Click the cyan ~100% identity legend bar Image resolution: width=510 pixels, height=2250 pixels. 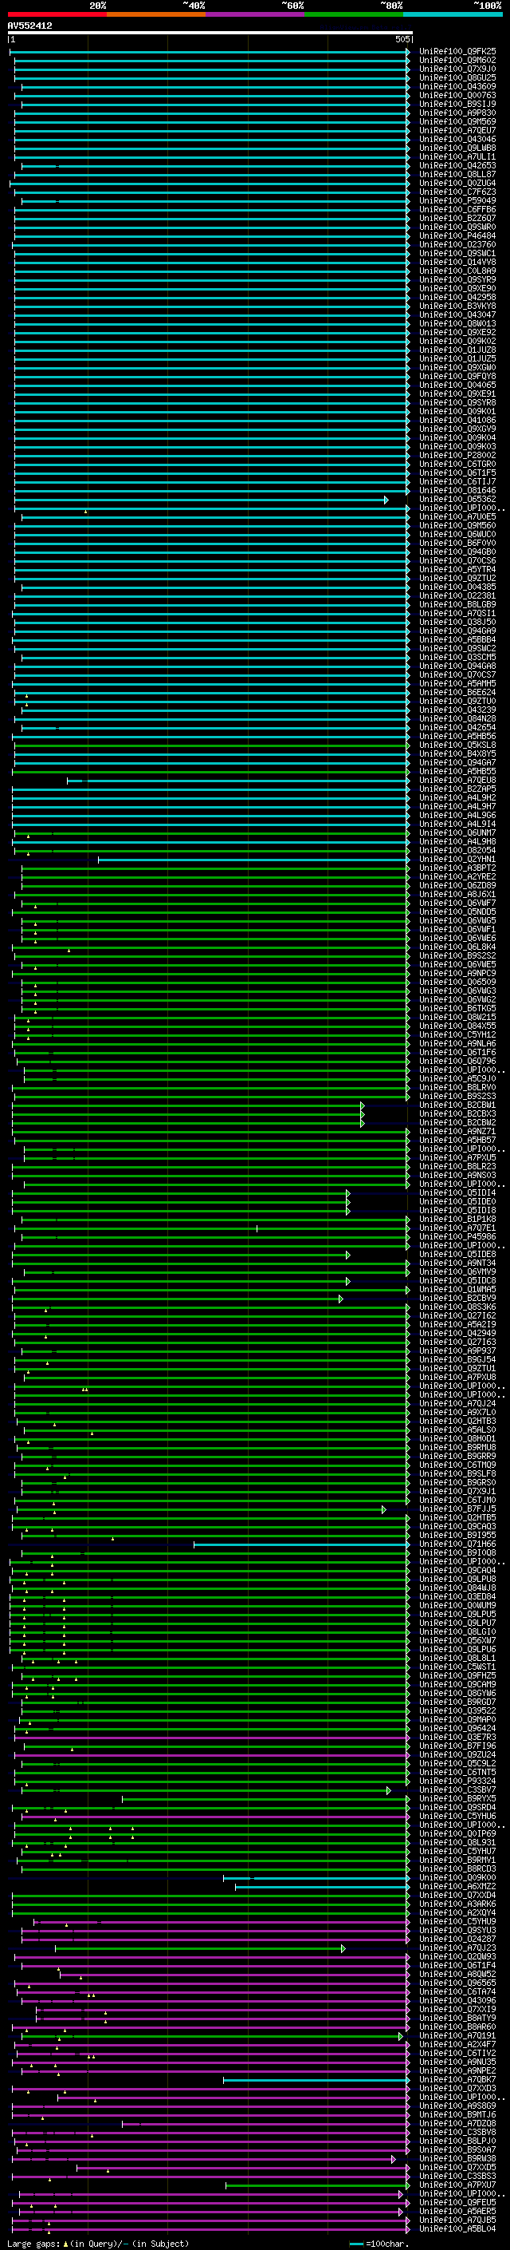453,14
